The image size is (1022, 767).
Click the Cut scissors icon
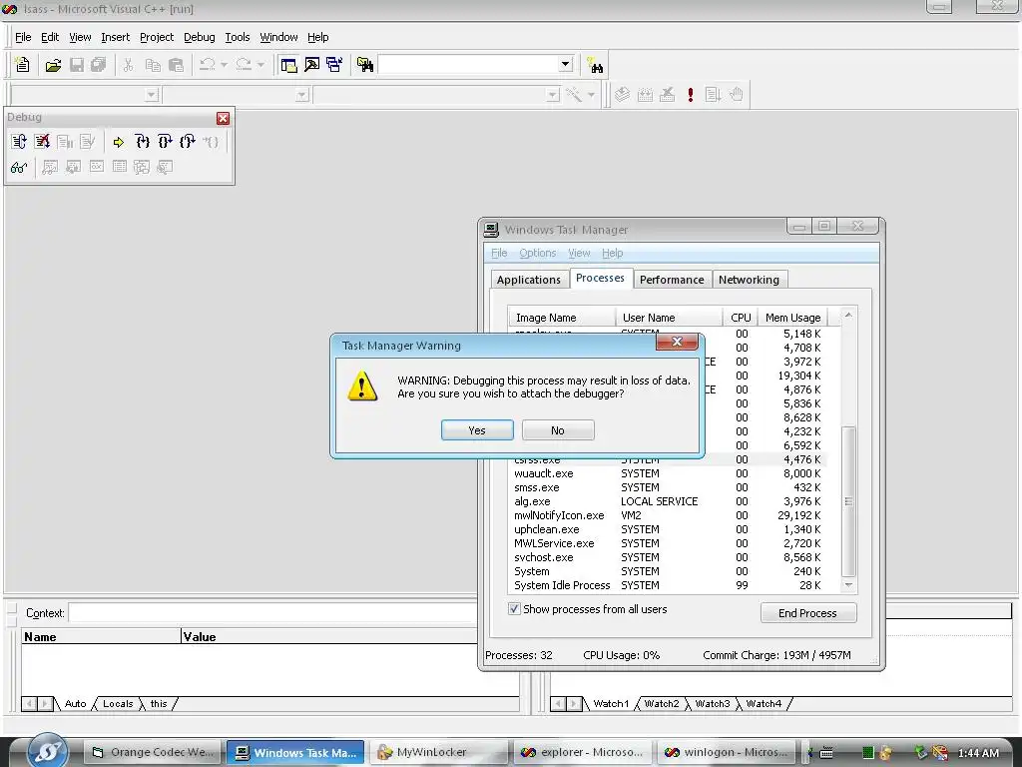pyautogui.click(x=129, y=65)
